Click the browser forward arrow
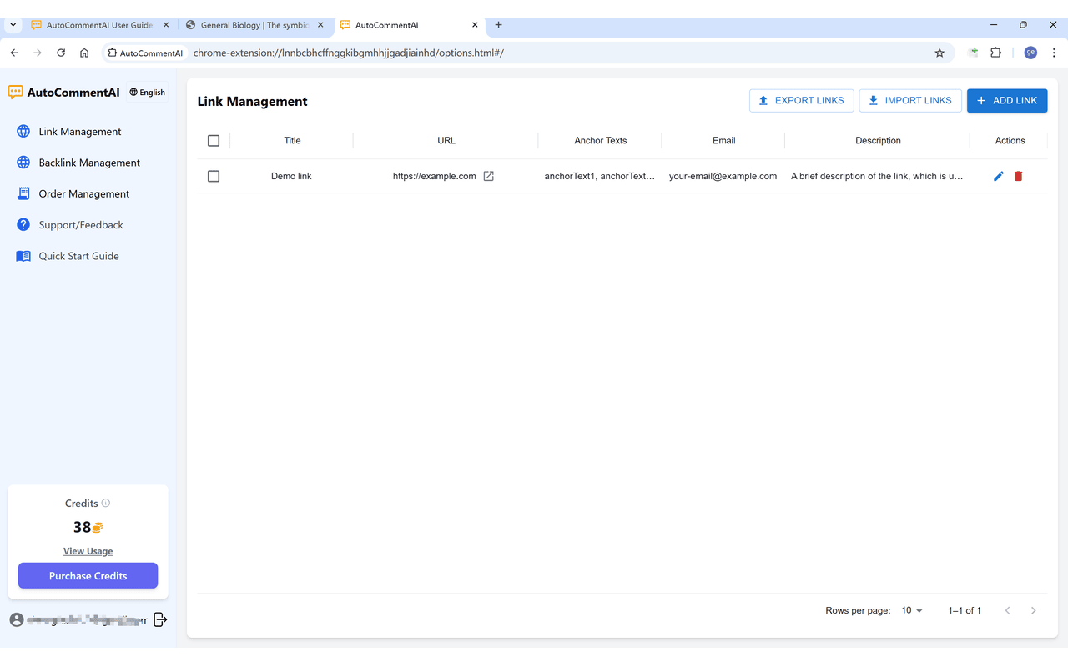1068x667 pixels. [x=38, y=53]
